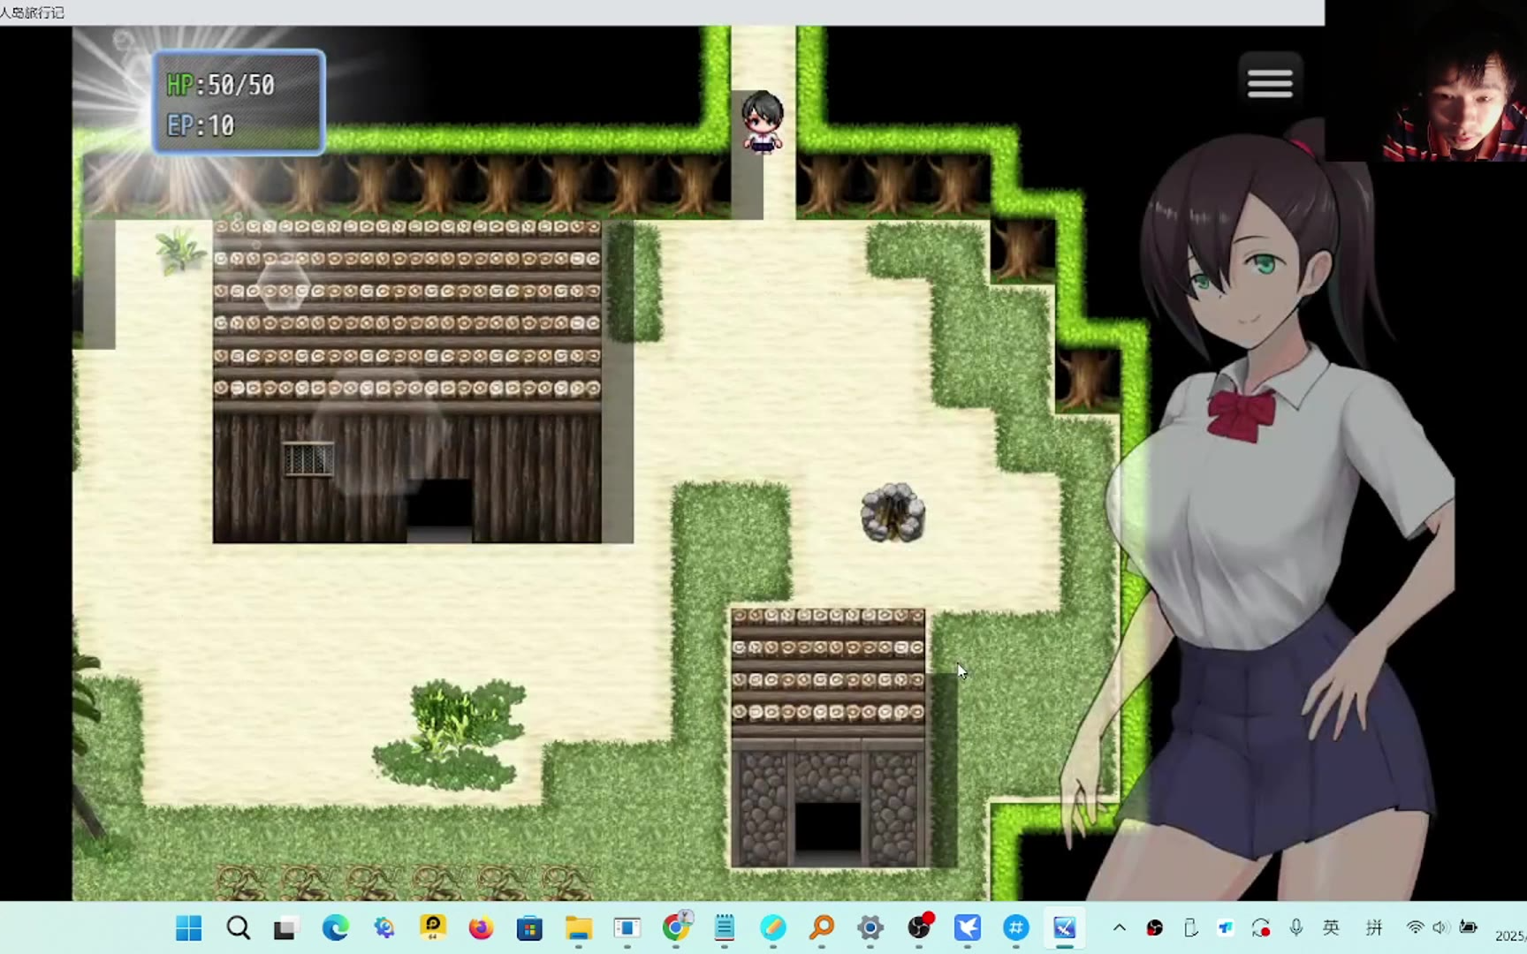
Task: Open File Explorer from the taskbar
Action: [x=579, y=927]
